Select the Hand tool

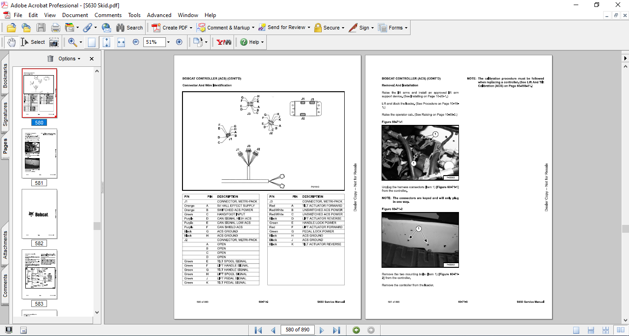pyautogui.click(x=12, y=42)
